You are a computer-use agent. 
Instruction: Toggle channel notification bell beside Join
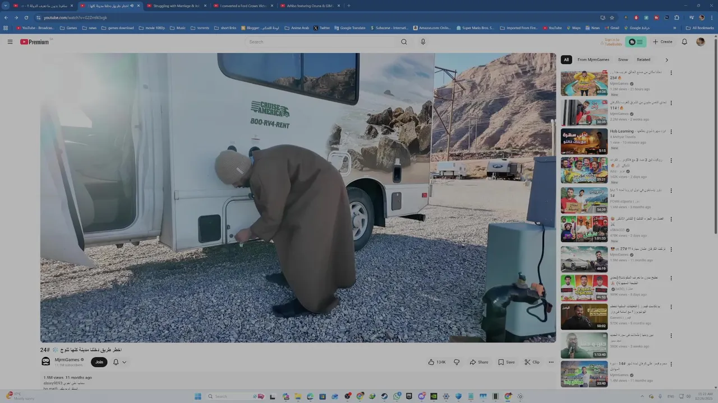(x=119, y=362)
